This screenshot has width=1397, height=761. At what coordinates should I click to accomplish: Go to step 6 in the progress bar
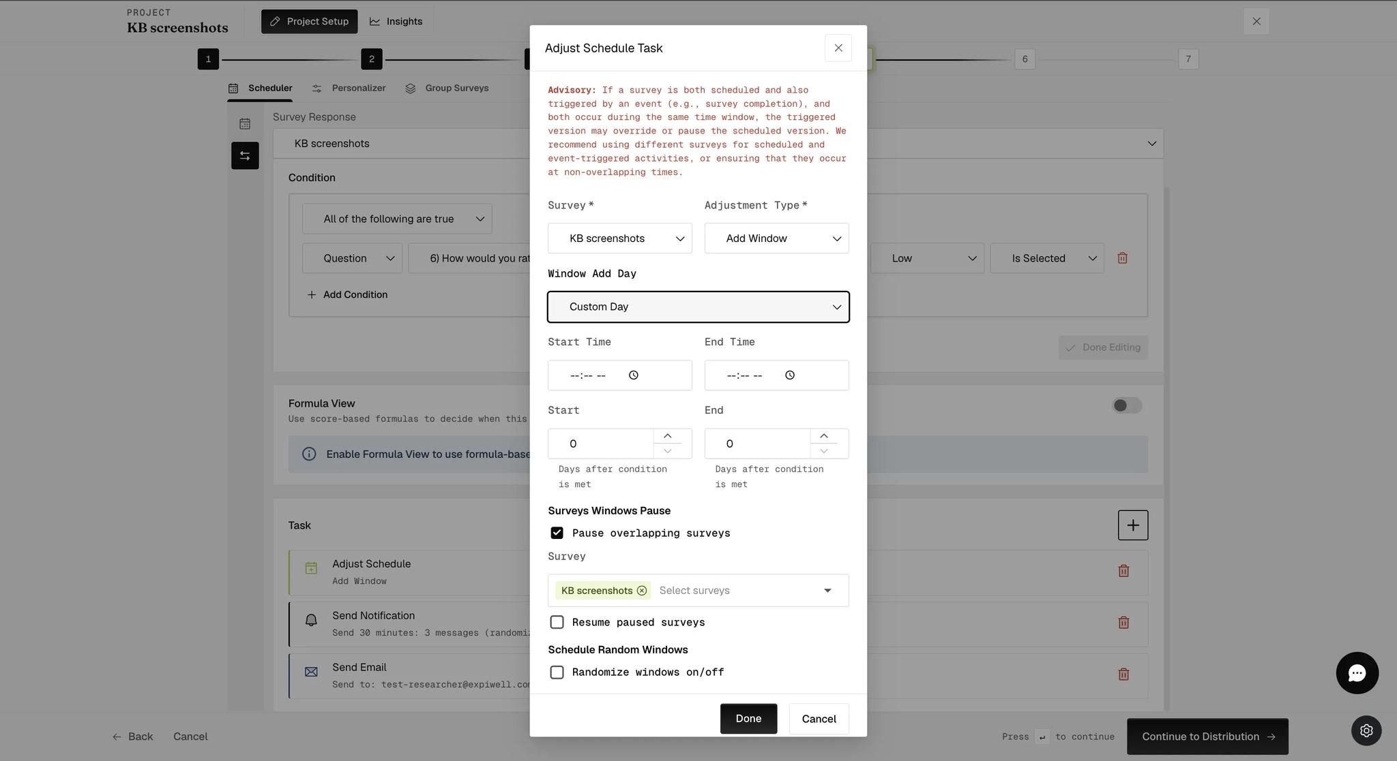1025,59
